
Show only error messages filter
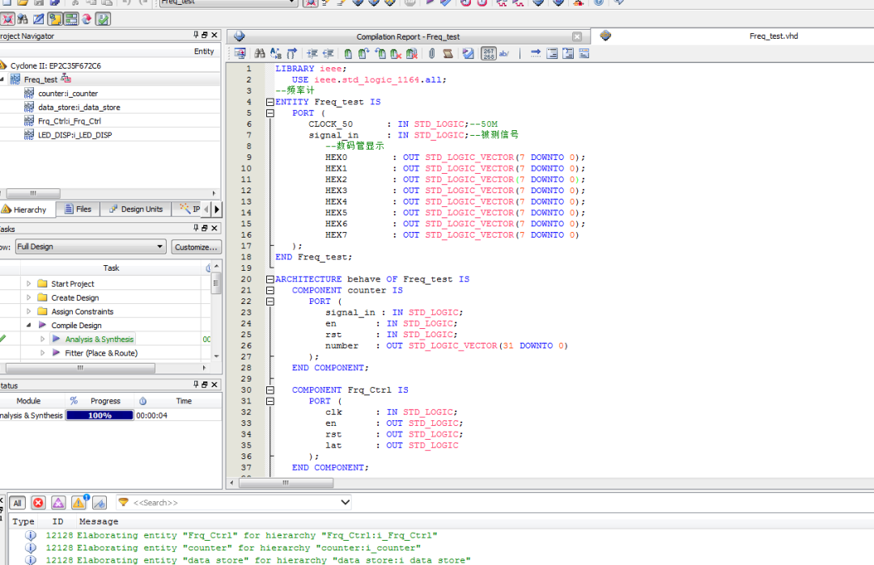tap(38, 503)
